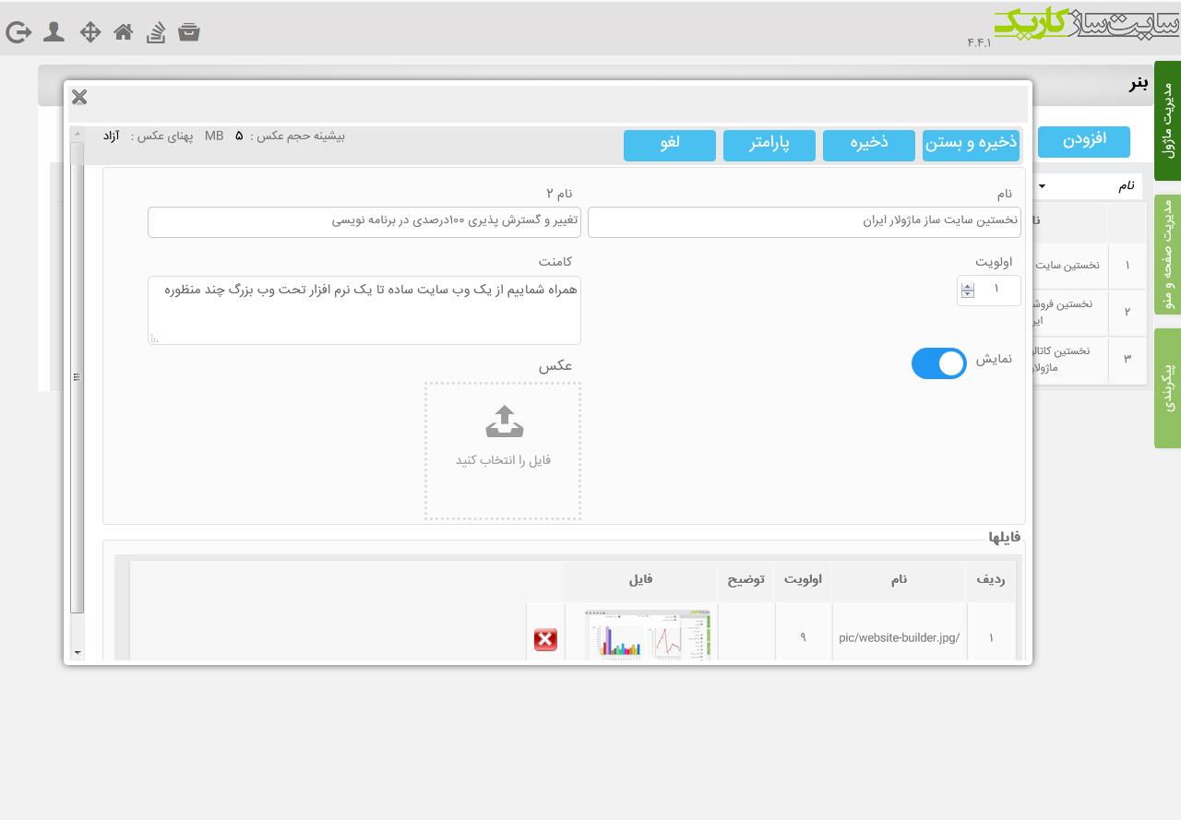This screenshot has width=1181, height=820.
Task: Open website-builder.jpg thumbnail in files table
Action: click(648, 635)
